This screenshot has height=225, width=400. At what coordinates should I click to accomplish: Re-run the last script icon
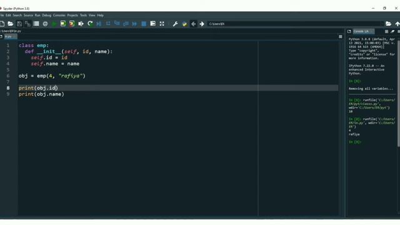pos(90,24)
